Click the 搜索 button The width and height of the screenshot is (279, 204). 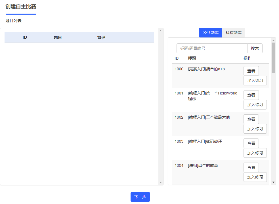coord(255,48)
